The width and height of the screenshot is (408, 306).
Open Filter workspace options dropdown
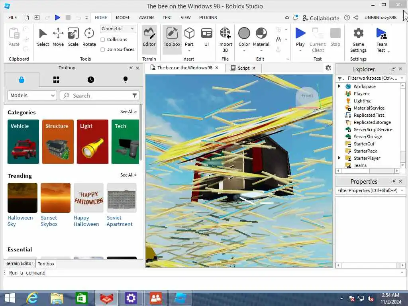tap(402, 78)
